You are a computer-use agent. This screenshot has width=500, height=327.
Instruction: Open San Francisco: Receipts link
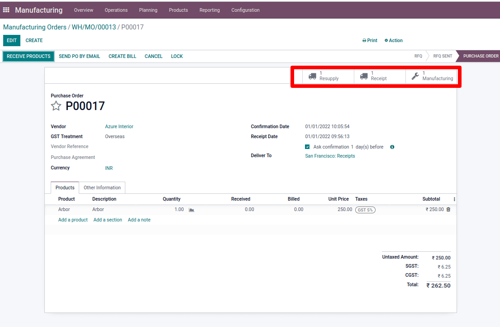point(330,156)
